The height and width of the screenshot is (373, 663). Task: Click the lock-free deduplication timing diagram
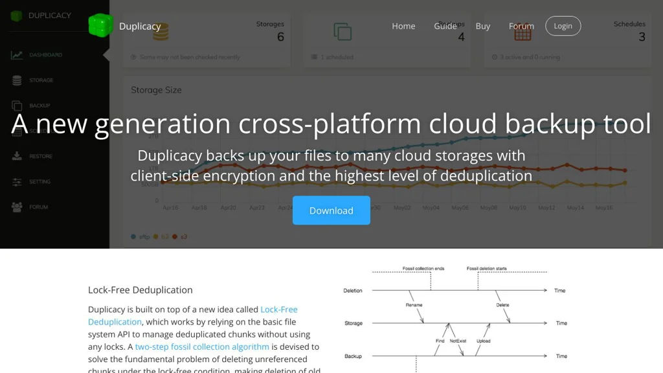(x=455, y=319)
